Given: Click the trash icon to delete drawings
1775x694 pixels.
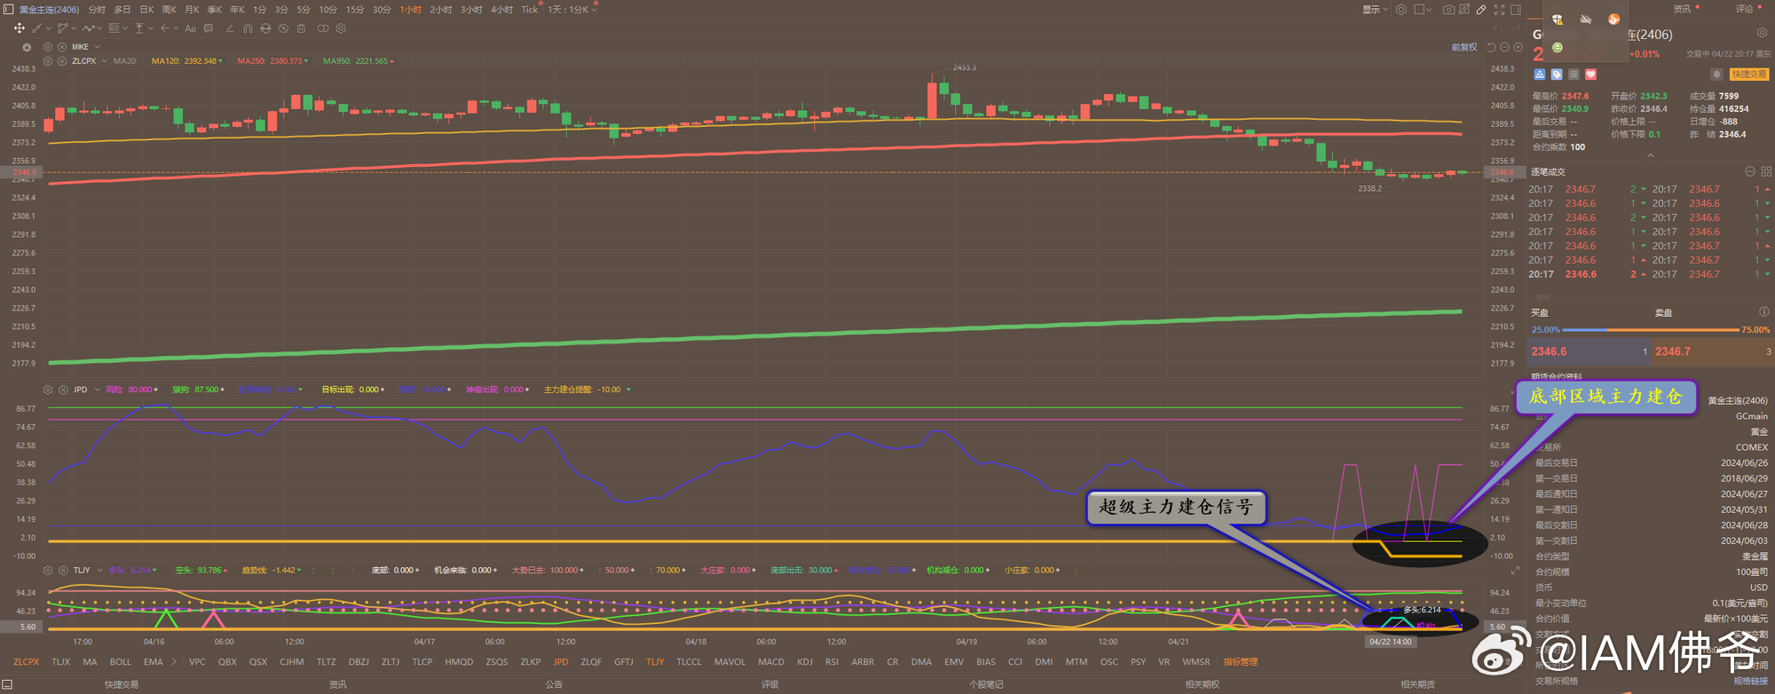Looking at the screenshot, I should [x=301, y=28].
